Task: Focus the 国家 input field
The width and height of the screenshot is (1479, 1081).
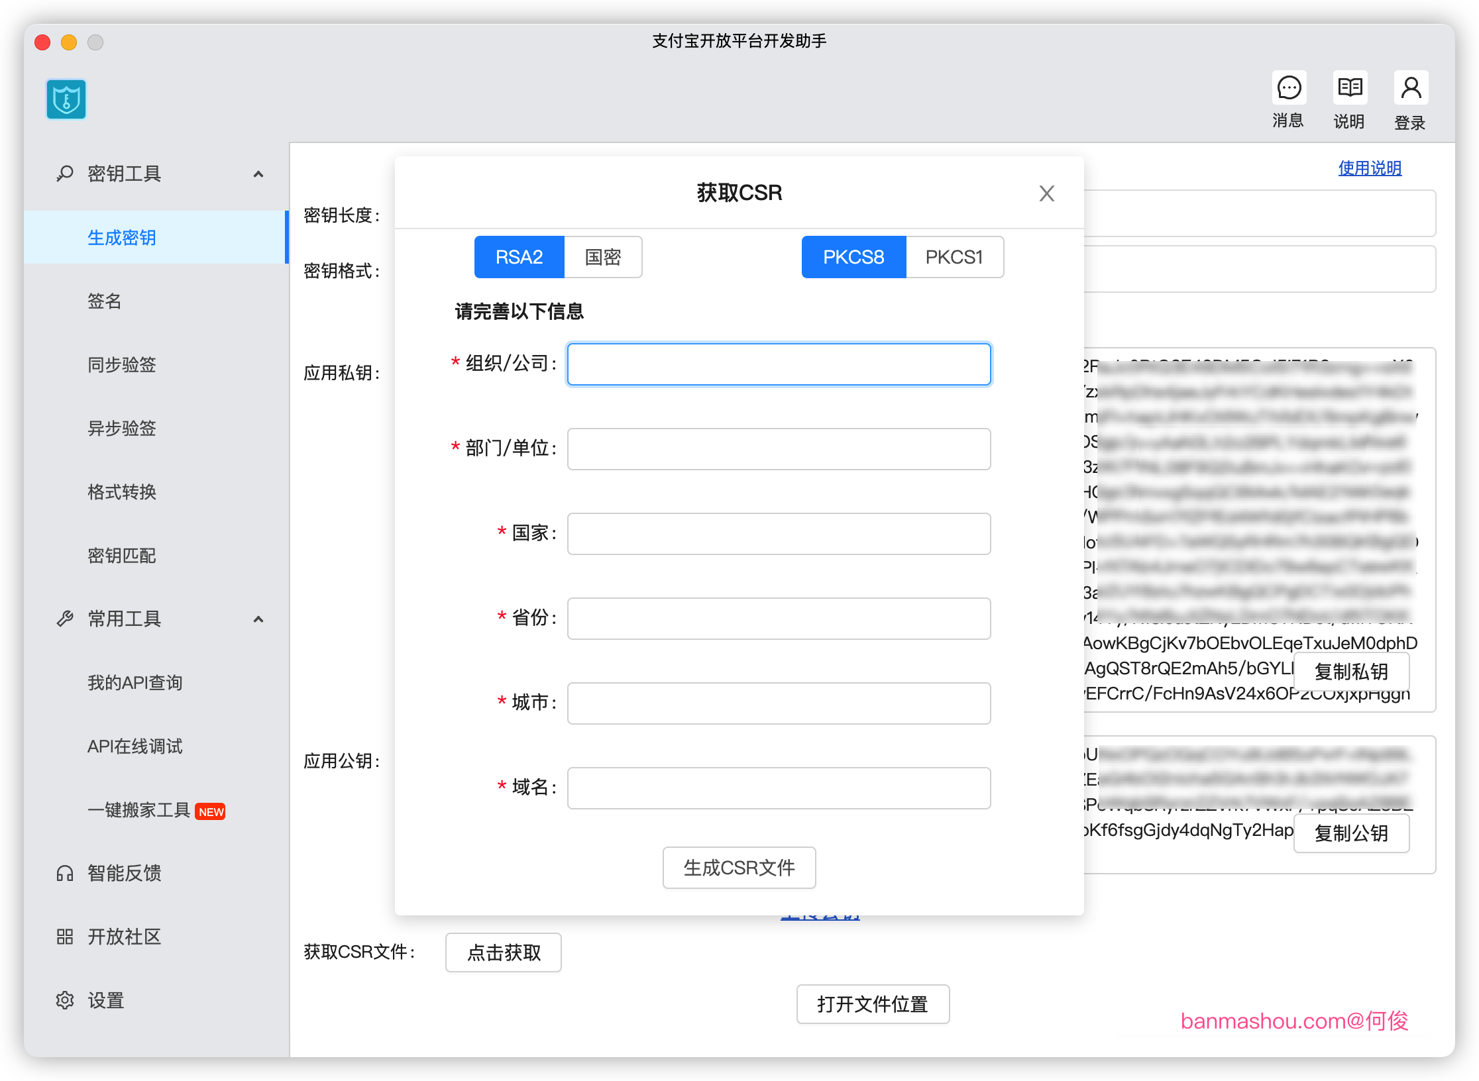Action: tap(779, 533)
